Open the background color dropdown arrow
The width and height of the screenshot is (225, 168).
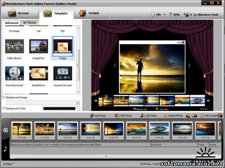click(78, 109)
